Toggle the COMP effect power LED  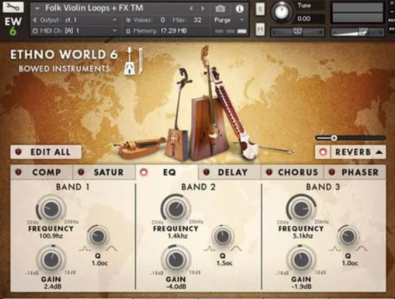(19, 172)
